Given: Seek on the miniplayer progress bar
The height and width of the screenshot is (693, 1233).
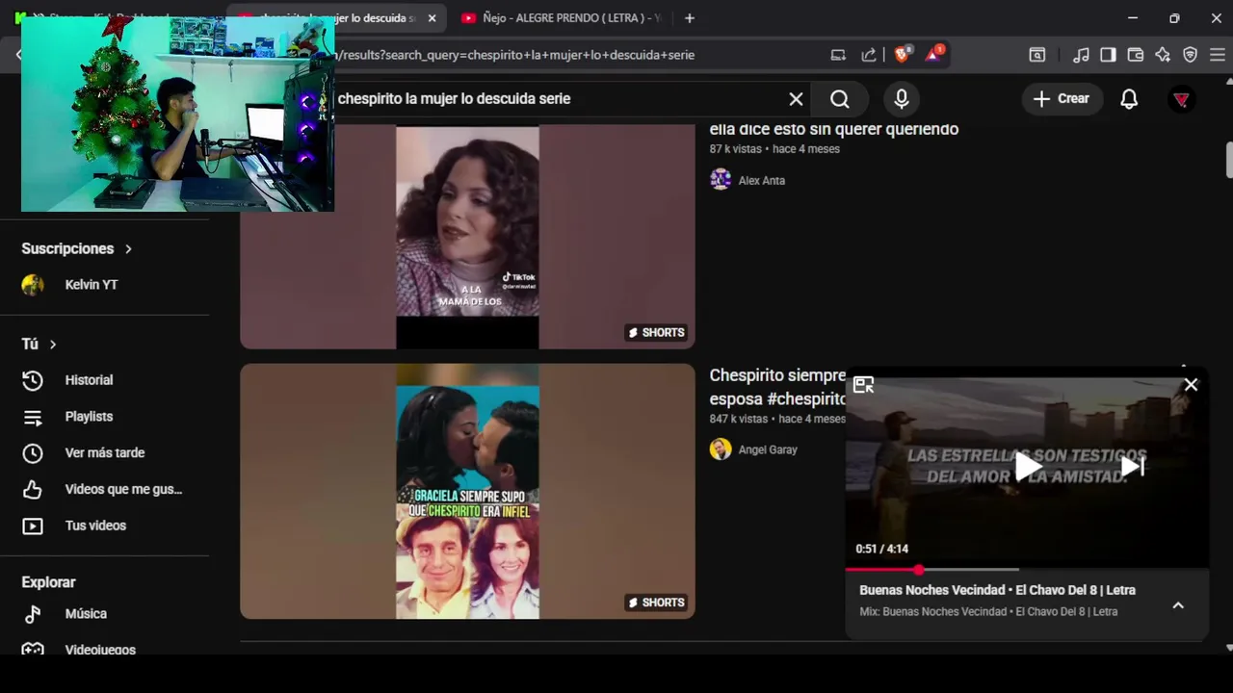Looking at the screenshot, I should pos(1027,570).
